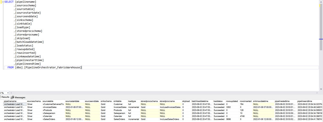Image resolution: width=323 pixels, height=122 pixels.
Task: Click the SELECT keyword in the query
Action: 9,2
